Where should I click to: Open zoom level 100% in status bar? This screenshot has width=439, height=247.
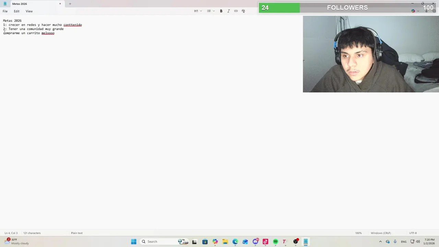(x=358, y=233)
